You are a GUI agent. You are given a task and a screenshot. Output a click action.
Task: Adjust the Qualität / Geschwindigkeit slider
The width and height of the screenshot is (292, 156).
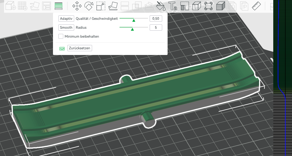pyautogui.click(x=134, y=19)
